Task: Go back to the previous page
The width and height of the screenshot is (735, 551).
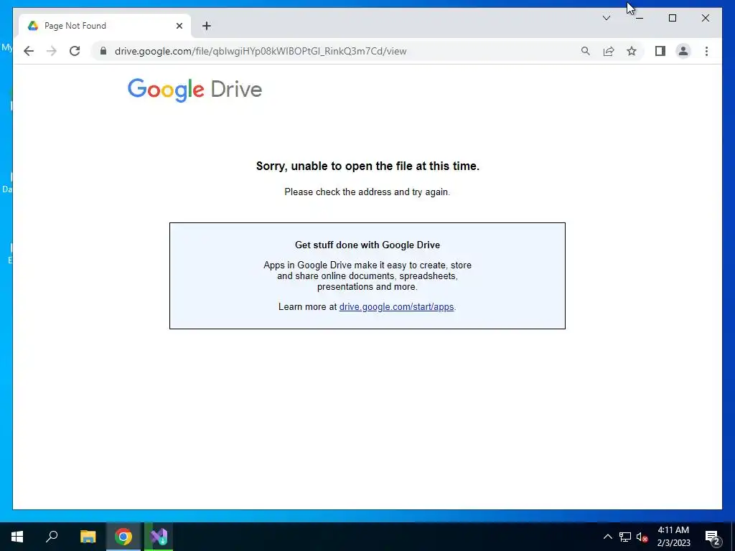Action: point(29,51)
